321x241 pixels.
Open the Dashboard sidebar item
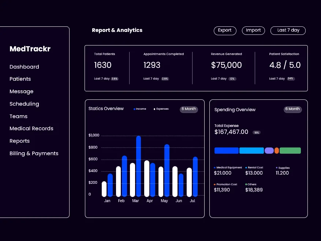tap(24, 67)
